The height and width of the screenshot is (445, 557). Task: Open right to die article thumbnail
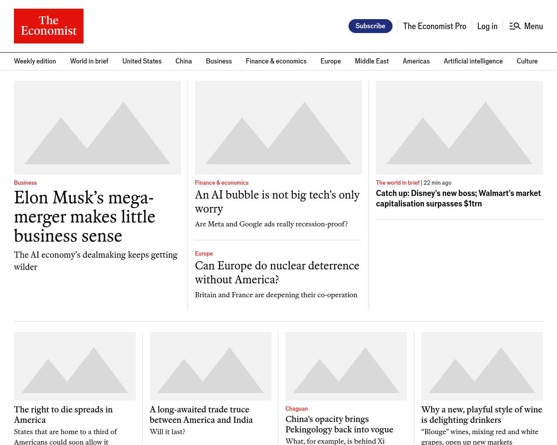[x=75, y=366]
